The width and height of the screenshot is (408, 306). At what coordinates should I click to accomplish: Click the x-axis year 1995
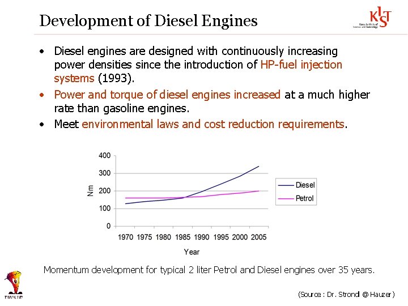221,237
